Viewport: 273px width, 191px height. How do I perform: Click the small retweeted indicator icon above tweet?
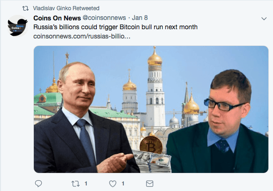tap(25, 8)
